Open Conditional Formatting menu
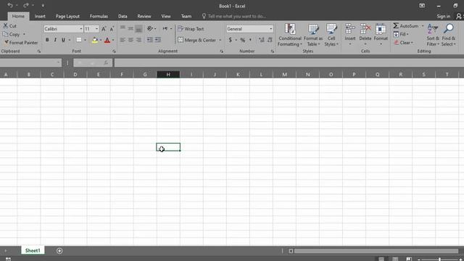 click(x=290, y=35)
